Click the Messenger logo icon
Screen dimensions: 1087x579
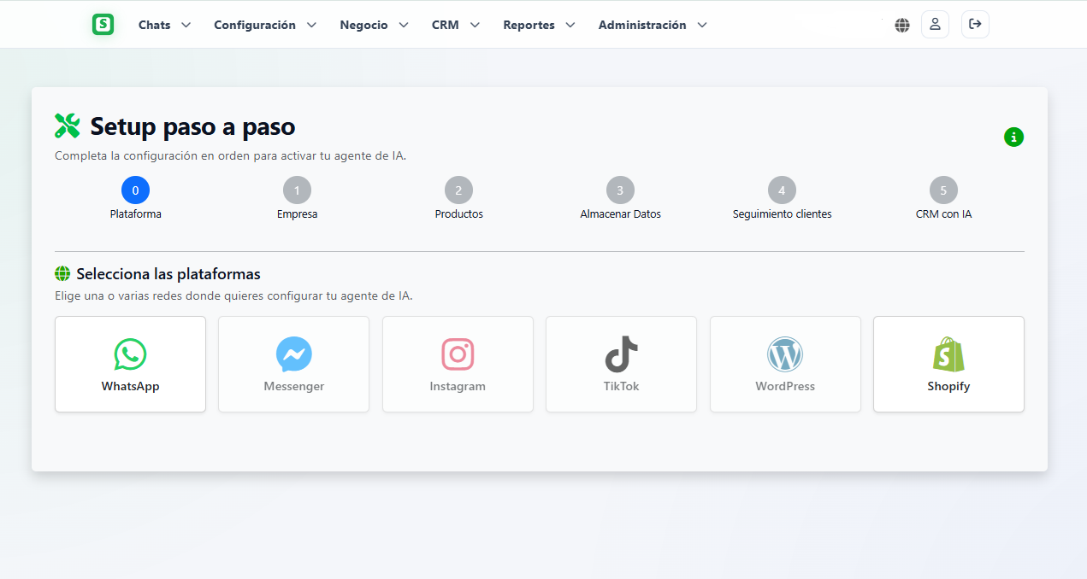click(294, 354)
